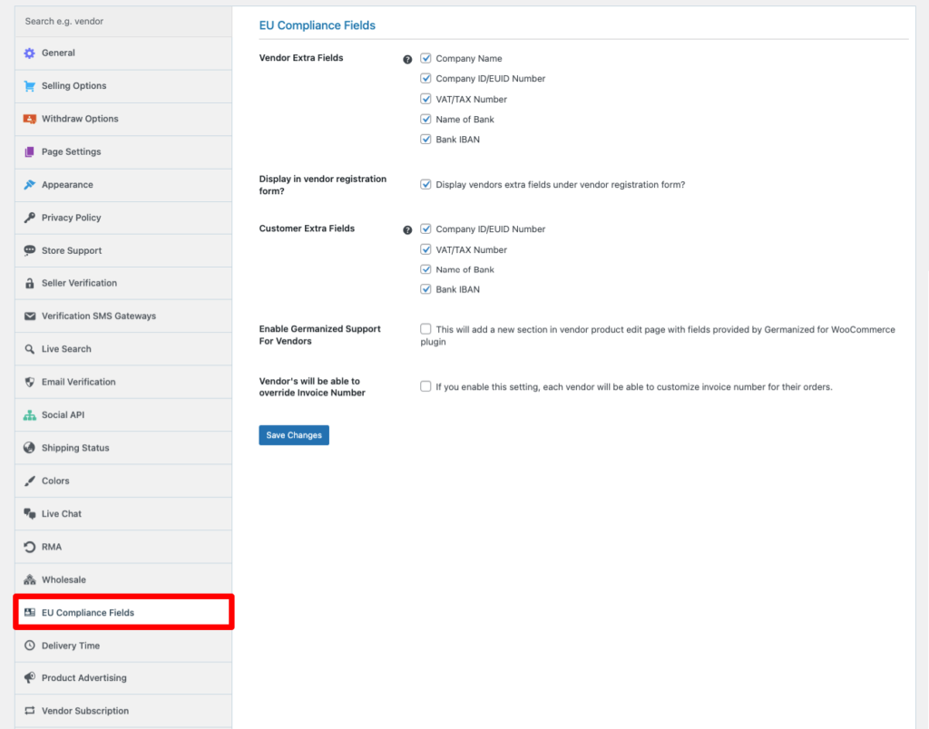This screenshot has width=929, height=729.
Task: Switch to Appearance settings
Action: point(123,185)
